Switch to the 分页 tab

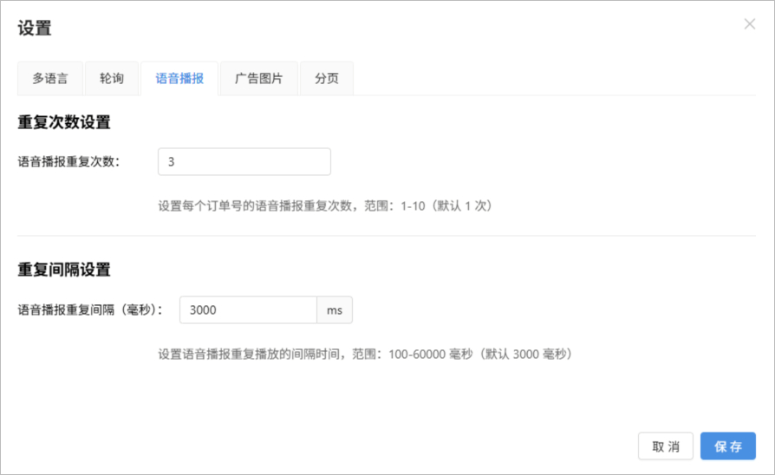click(327, 78)
